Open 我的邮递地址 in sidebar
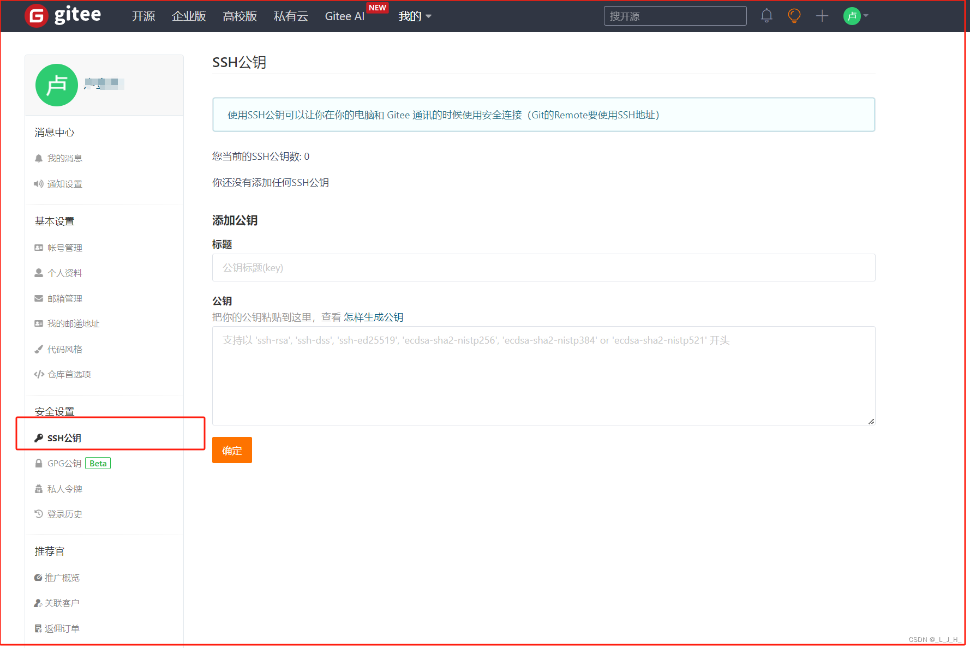This screenshot has width=970, height=648. [73, 323]
